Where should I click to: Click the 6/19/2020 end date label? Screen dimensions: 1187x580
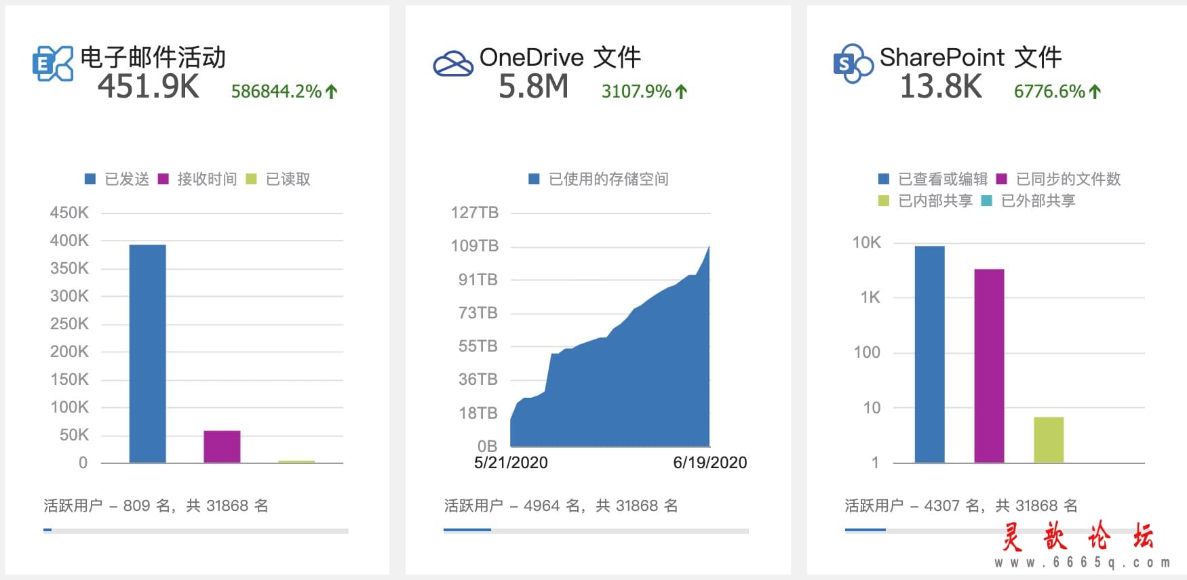pyautogui.click(x=710, y=463)
